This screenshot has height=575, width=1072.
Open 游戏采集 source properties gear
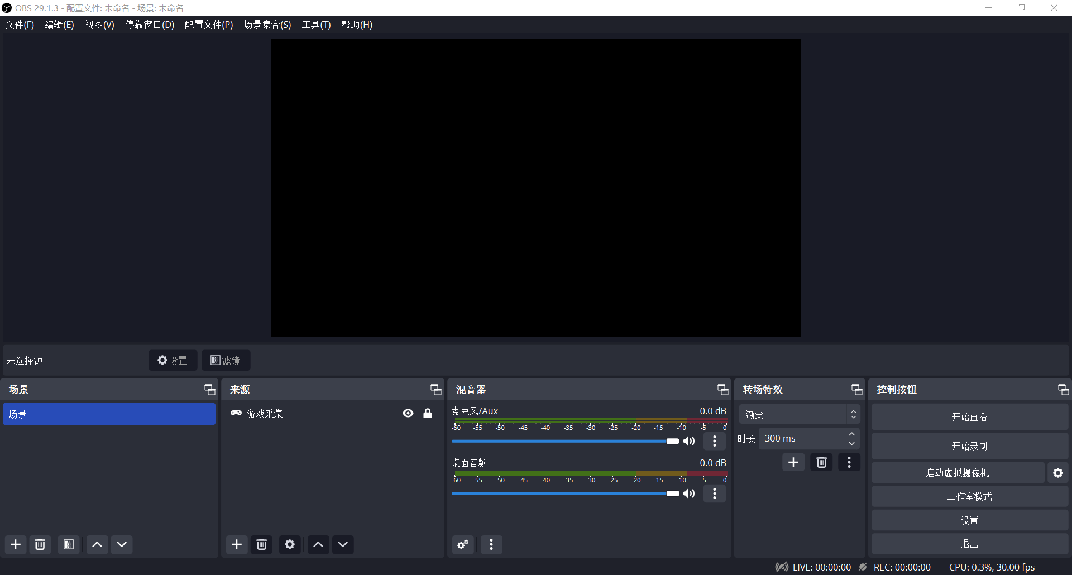tap(290, 544)
